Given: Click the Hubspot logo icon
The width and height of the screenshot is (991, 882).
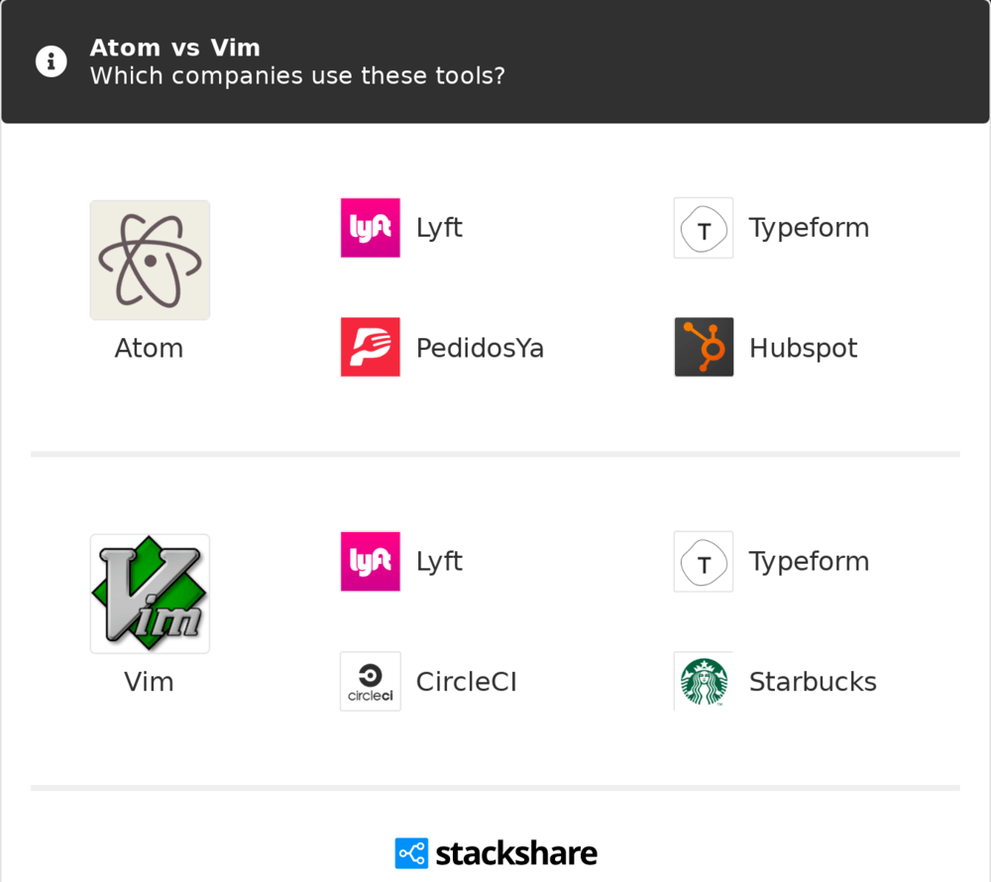Looking at the screenshot, I should point(704,347).
